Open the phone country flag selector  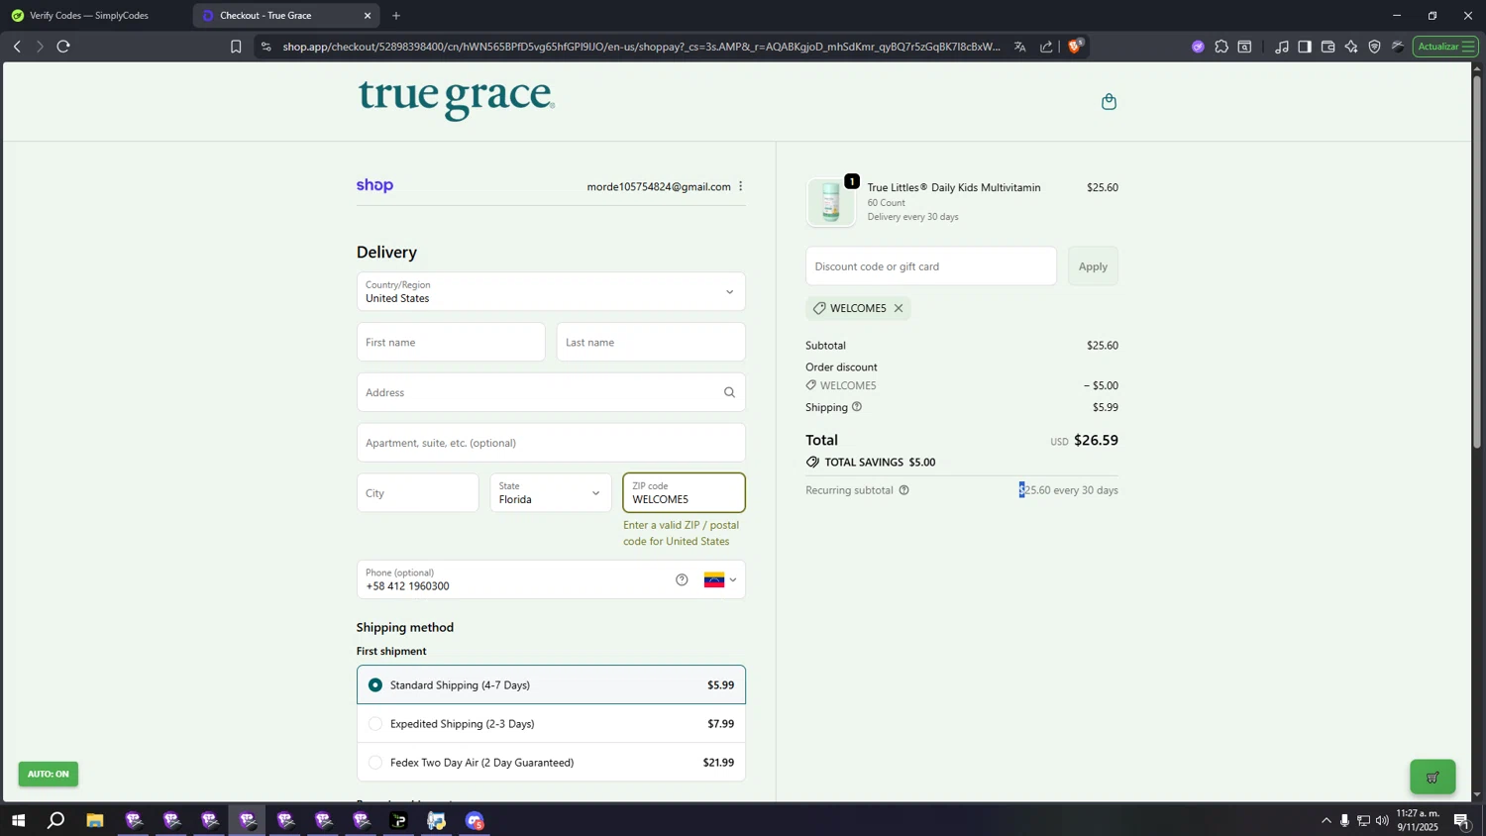pos(720,579)
